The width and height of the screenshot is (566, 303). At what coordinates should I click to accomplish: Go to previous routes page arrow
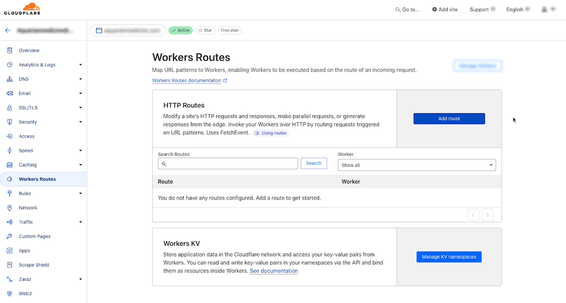click(x=473, y=215)
